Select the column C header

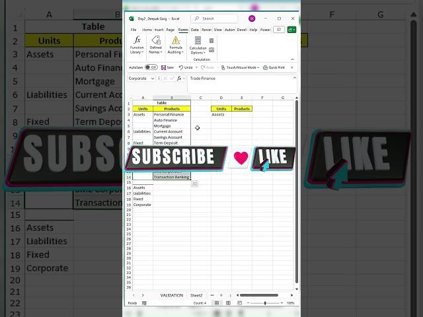coord(201,98)
